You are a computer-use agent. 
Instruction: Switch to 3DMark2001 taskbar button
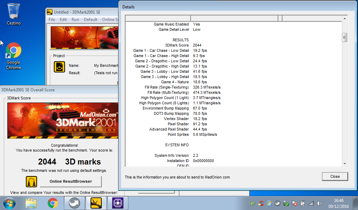pyautogui.click(x=96, y=203)
